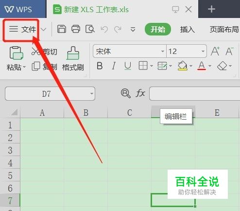Open the Name Box dropdown arrow
The height and width of the screenshot is (211, 240).
(x=92, y=94)
